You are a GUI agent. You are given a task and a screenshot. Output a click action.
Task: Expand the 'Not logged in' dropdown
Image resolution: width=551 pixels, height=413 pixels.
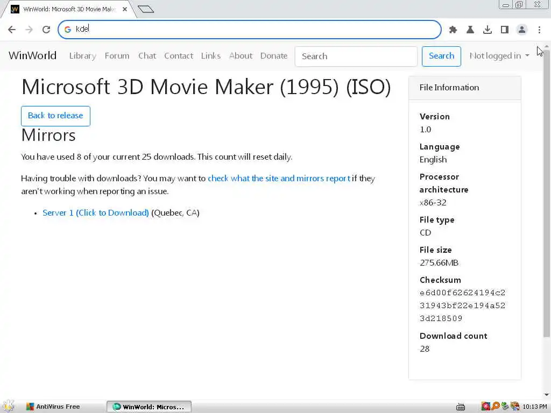click(x=499, y=56)
